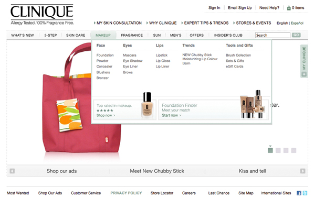Image resolution: width=315 pixels, height=199 pixels.
Task: Click the shopping bag icon
Action: click(x=289, y=8)
